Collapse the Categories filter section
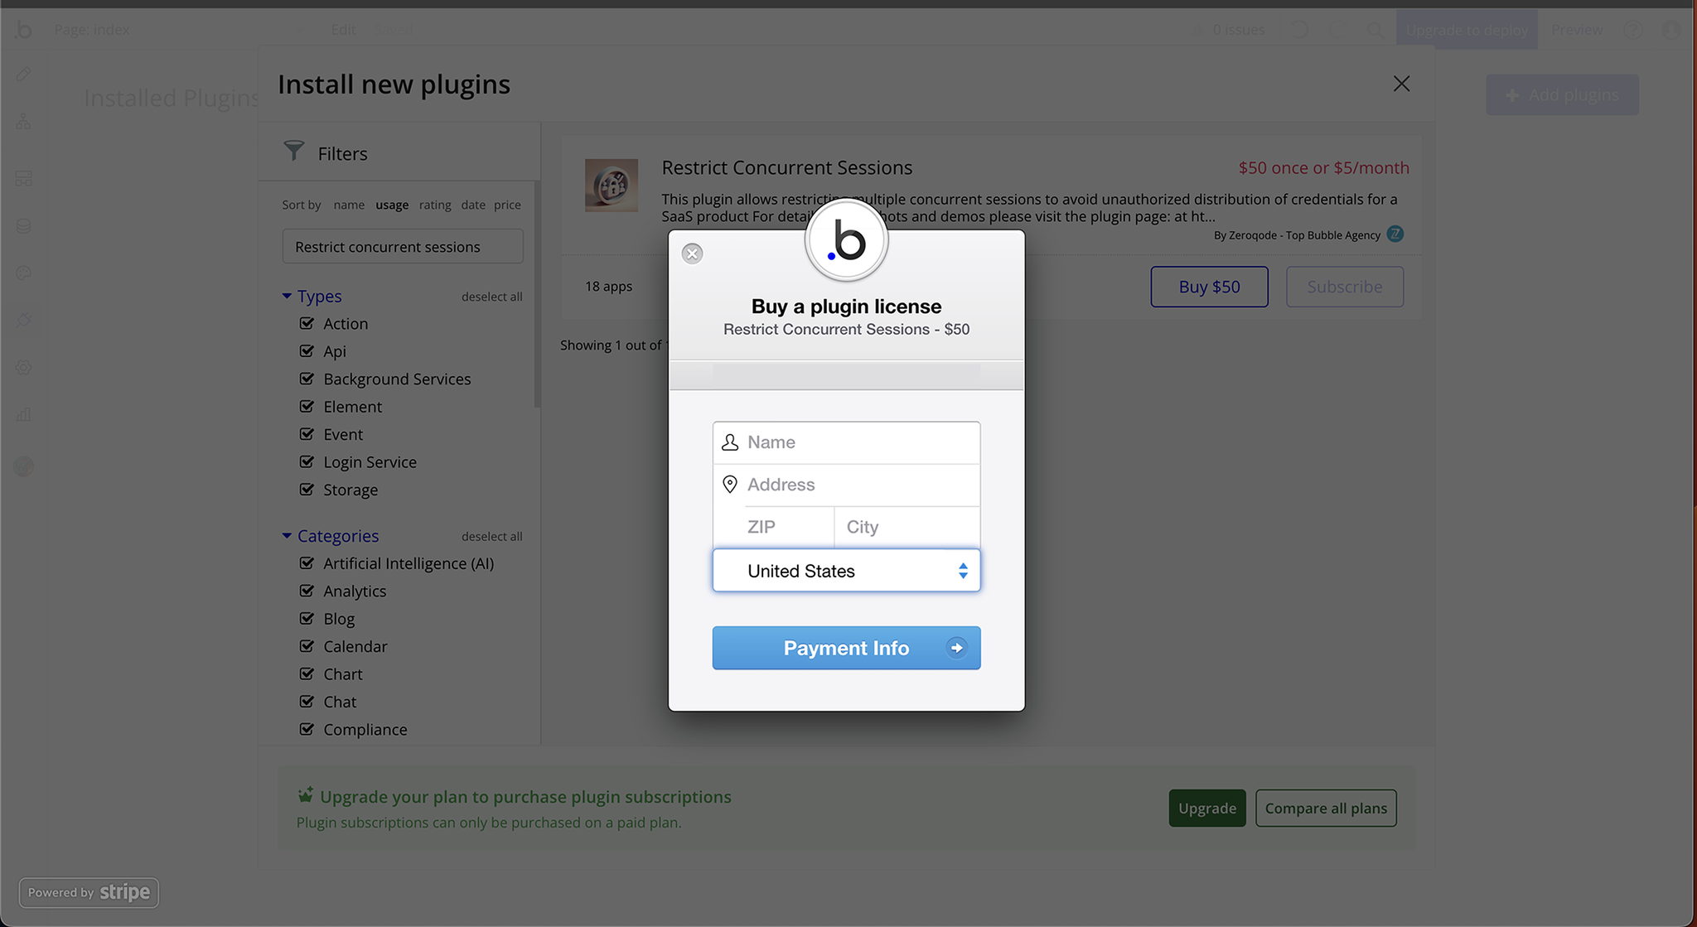Screen dimensions: 1697x927 click(x=287, y=536)
